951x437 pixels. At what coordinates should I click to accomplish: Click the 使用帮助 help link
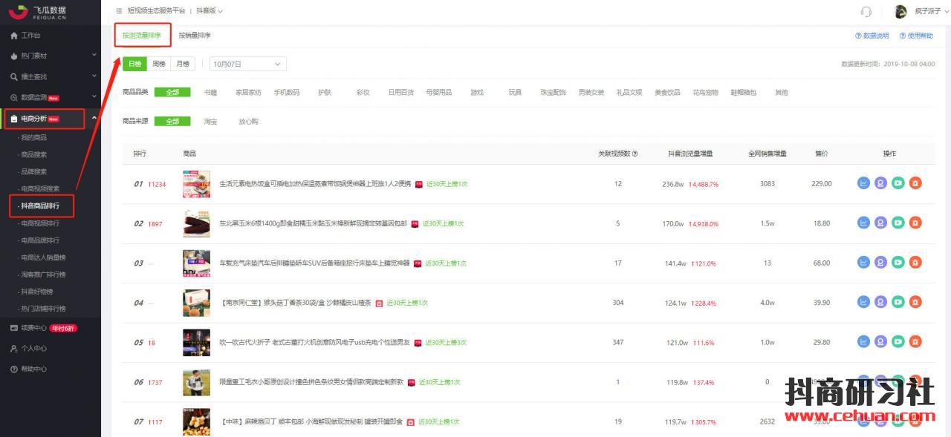[x=915, y=36]
